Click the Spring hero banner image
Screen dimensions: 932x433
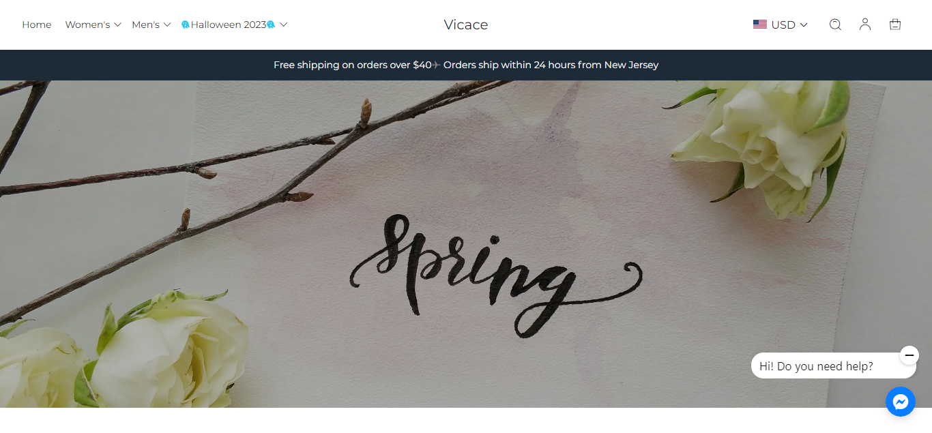(466, 244)
